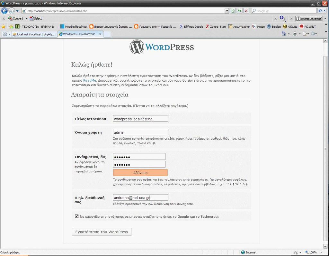
Task: Open the AccuWeather favorite
Action: click(x=239, y=27)
